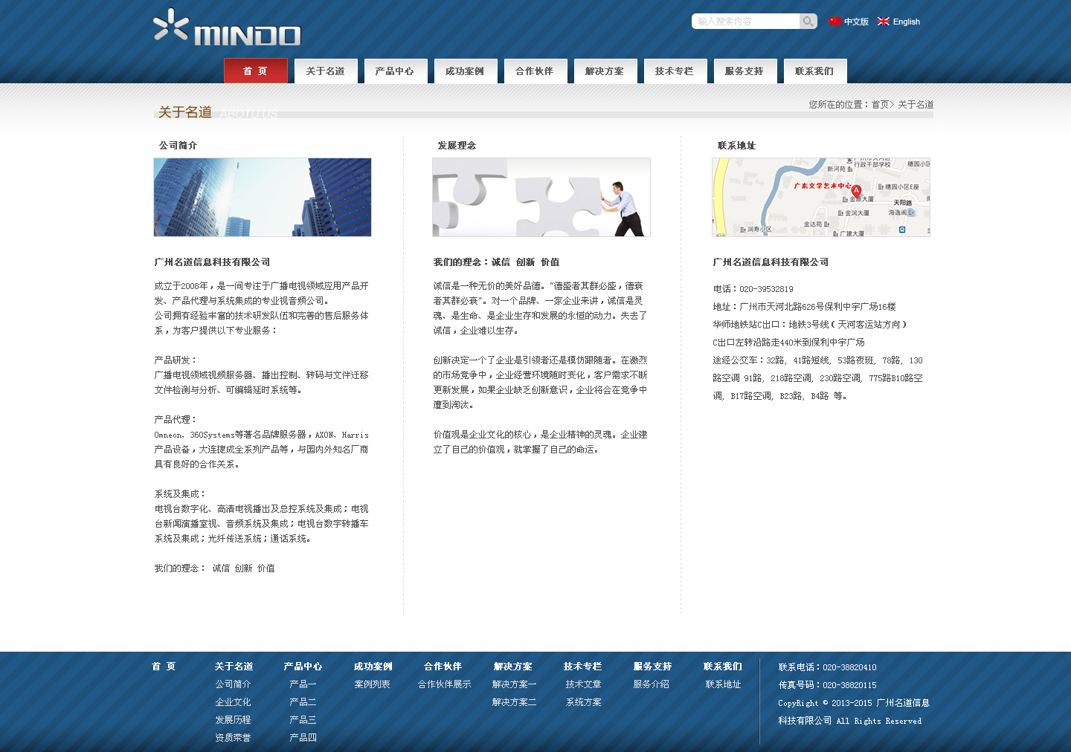The width and height of the screenshot is (1071, 752).
Task: Open the 技术专栏 menu item
Action: [x=675, y=71]
